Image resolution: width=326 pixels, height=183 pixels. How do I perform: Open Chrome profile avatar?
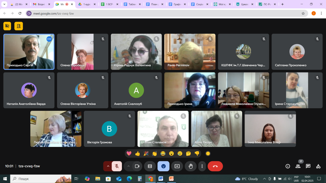tap(314, 13)
